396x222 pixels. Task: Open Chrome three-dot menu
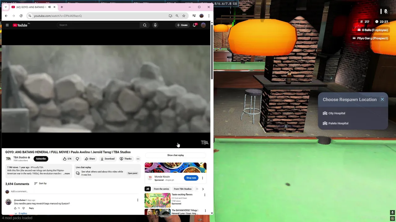tap(209, 16)
